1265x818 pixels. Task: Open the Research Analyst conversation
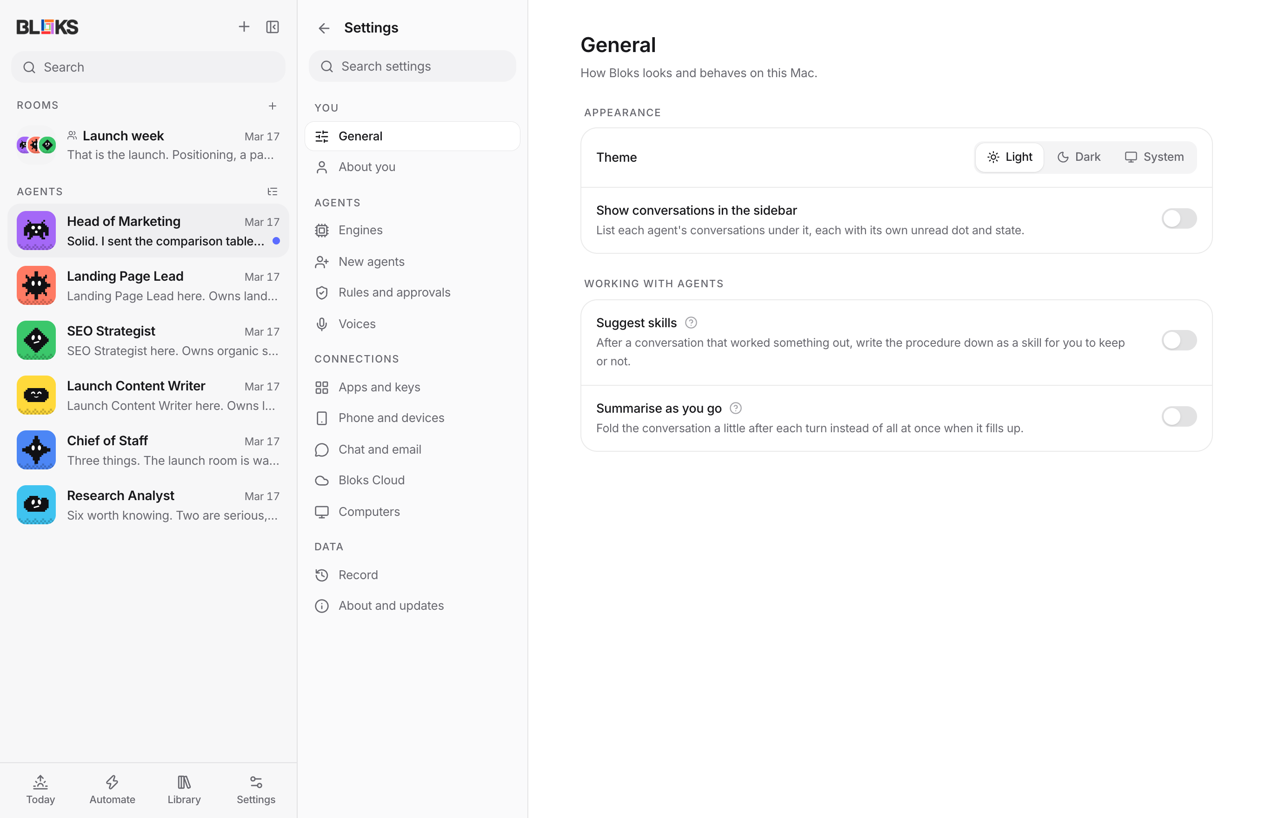[x=148, y=505]
